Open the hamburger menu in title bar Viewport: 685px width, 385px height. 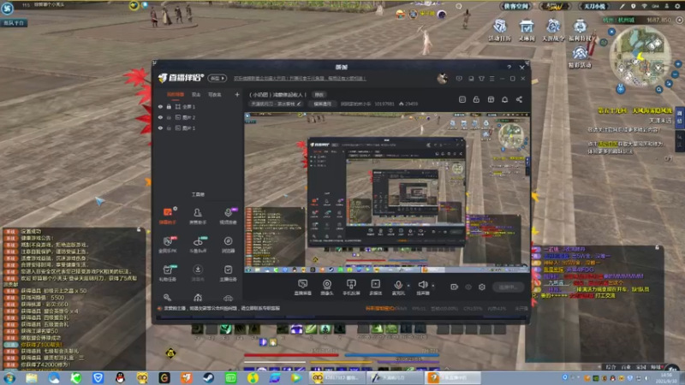[491, 79]
